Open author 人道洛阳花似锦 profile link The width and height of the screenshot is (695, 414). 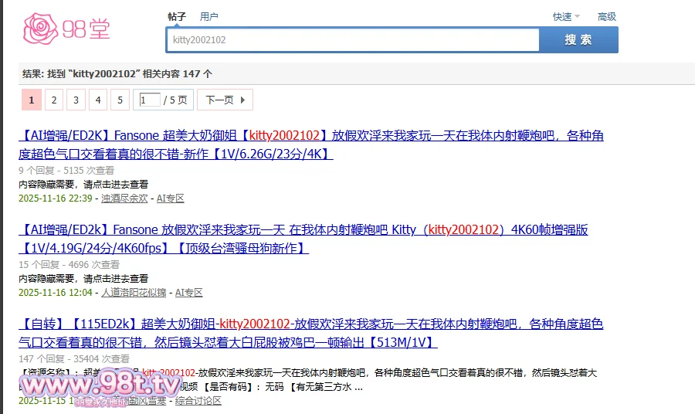tap(134, 293)
